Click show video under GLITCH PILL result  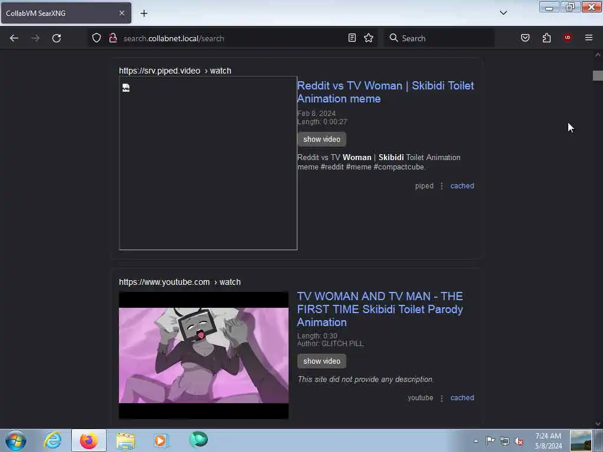(x=322, y=361)
